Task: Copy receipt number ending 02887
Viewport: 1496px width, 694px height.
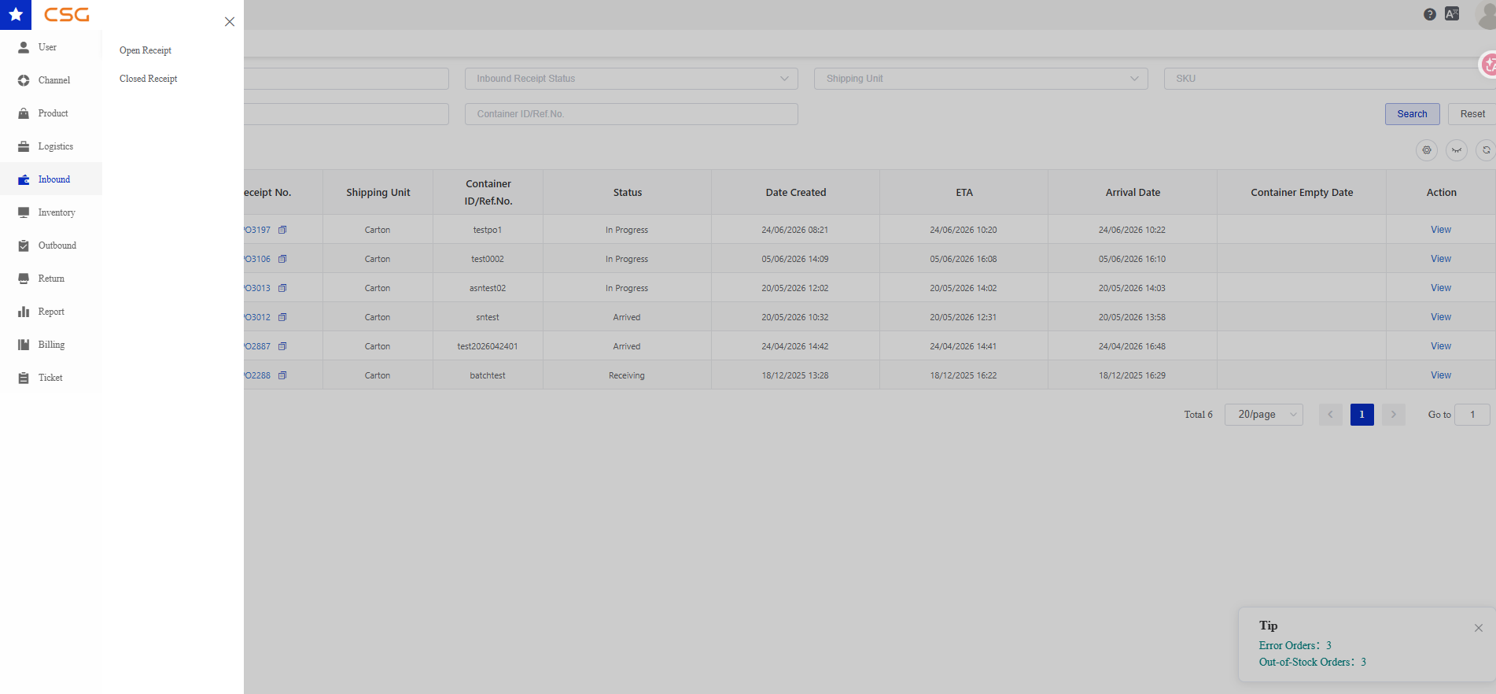Action: (x=282, y=346)
